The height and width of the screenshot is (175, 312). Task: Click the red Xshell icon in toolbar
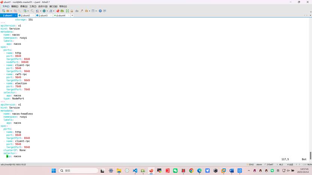[58, 11]
